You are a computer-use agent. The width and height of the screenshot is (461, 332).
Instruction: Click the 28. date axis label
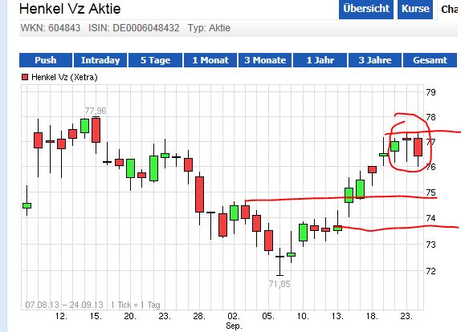(199, 316)
